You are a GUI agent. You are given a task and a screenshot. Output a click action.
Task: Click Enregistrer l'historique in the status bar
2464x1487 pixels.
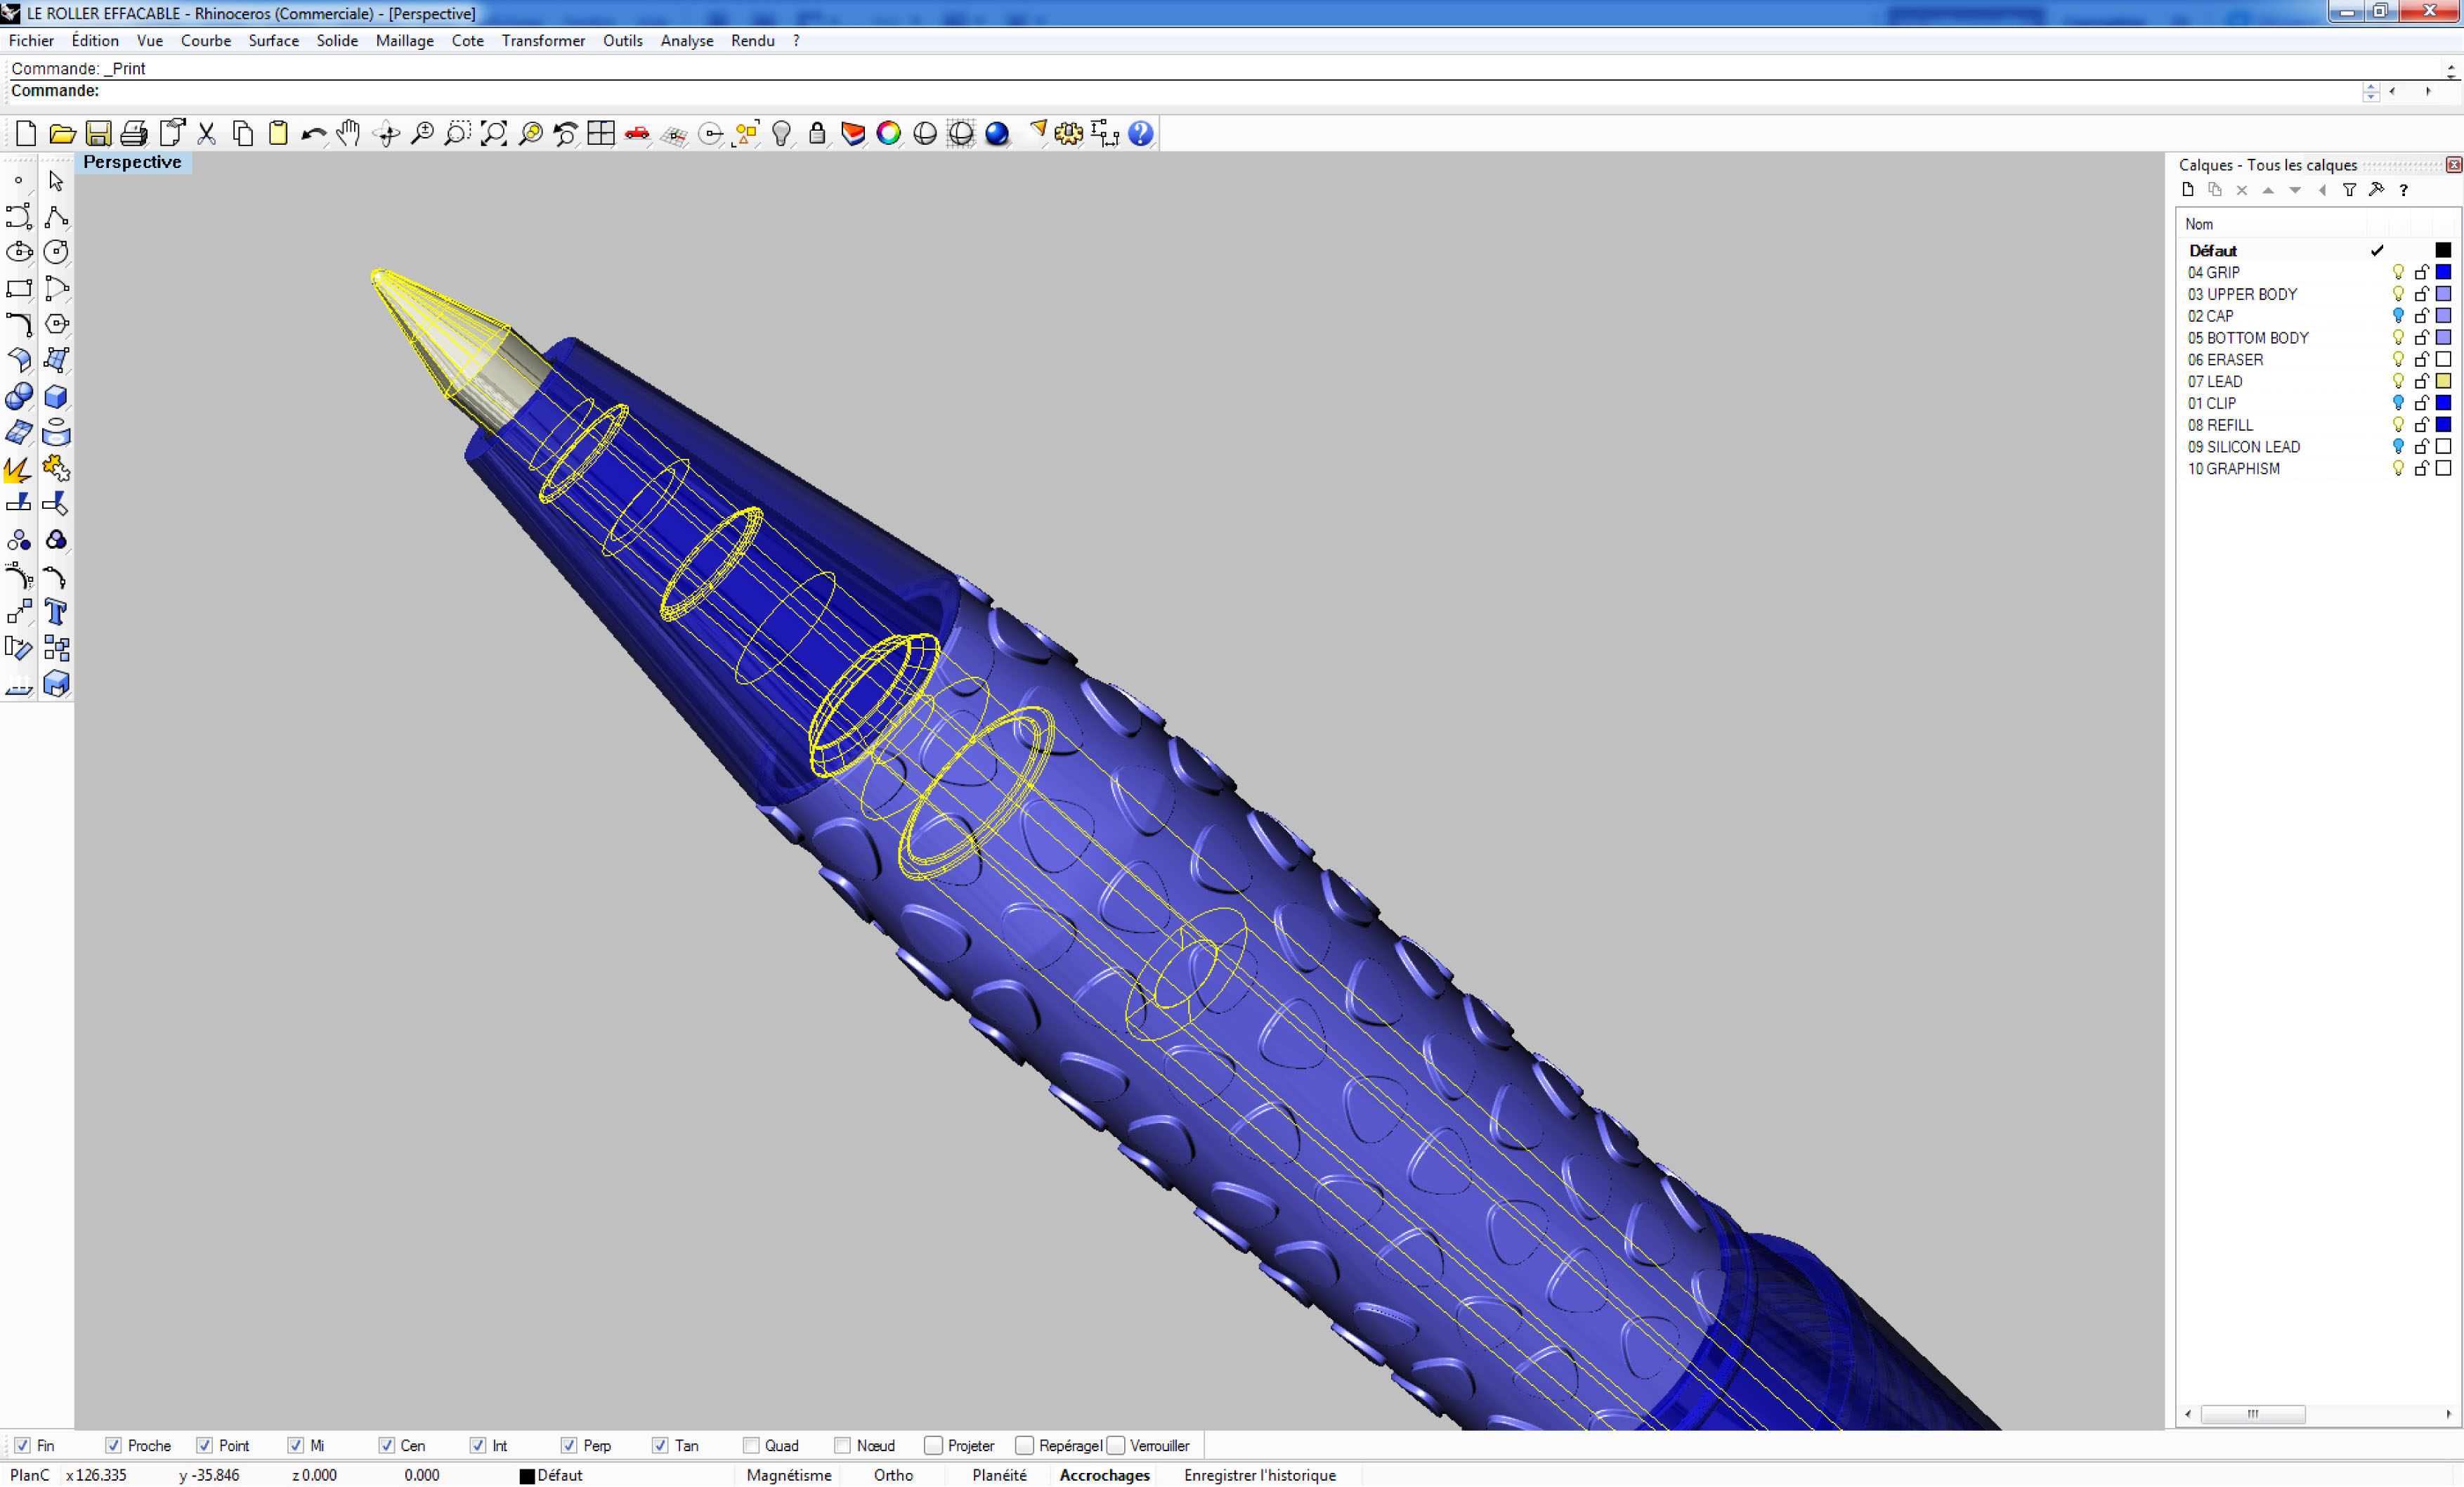[x=1260, y=1475]
